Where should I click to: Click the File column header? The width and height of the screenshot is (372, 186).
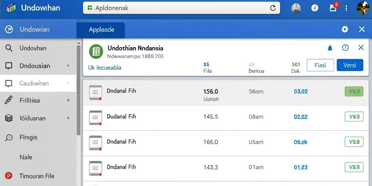207,71
